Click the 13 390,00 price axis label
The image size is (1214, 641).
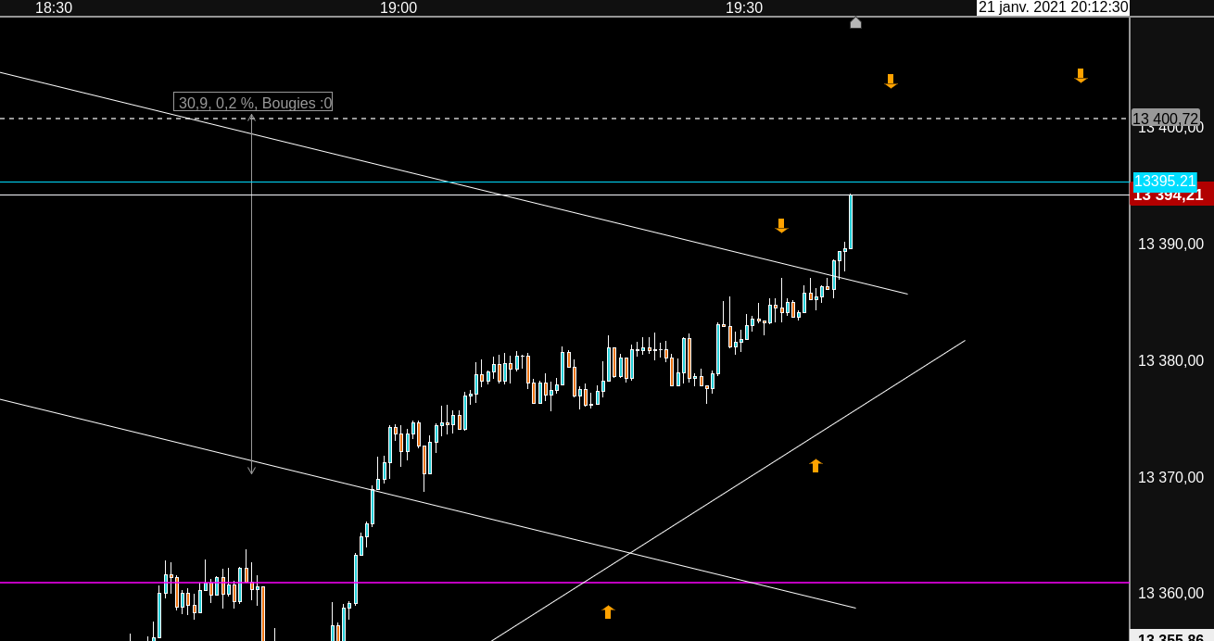[1170, 245]
